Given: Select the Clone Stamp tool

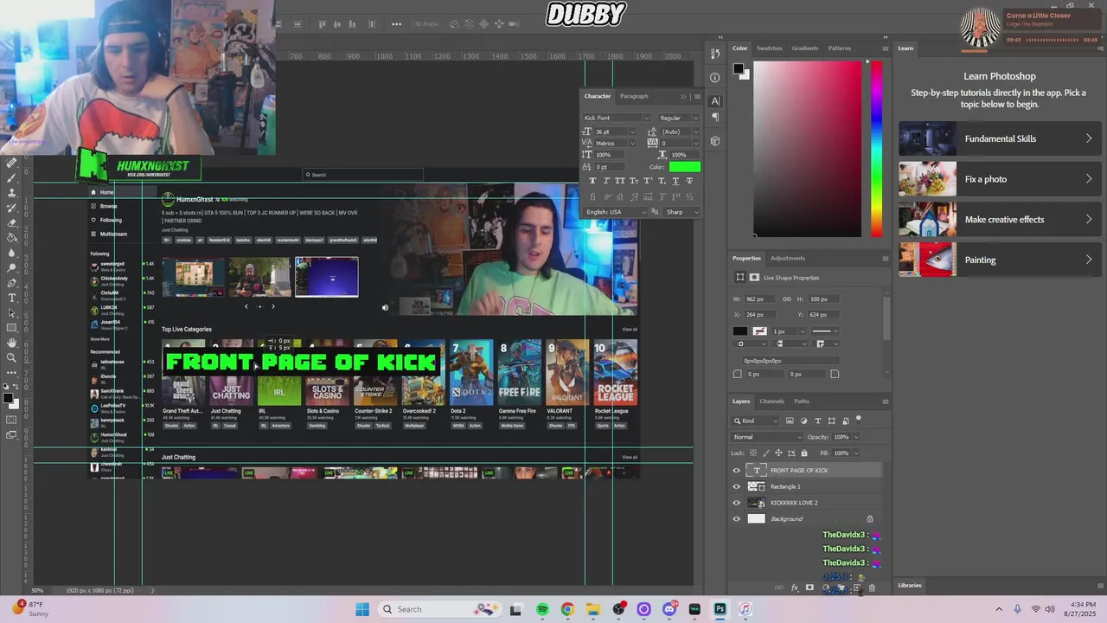Looking at the screenshot, I should click(11, 192).
